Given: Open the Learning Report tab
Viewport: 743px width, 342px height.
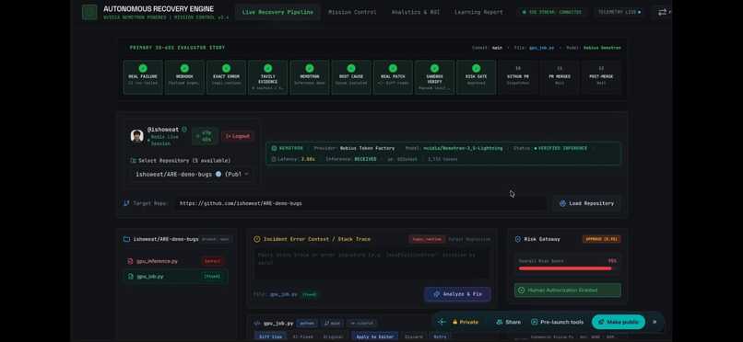Looking at the screenshot, I should [478, 12].
